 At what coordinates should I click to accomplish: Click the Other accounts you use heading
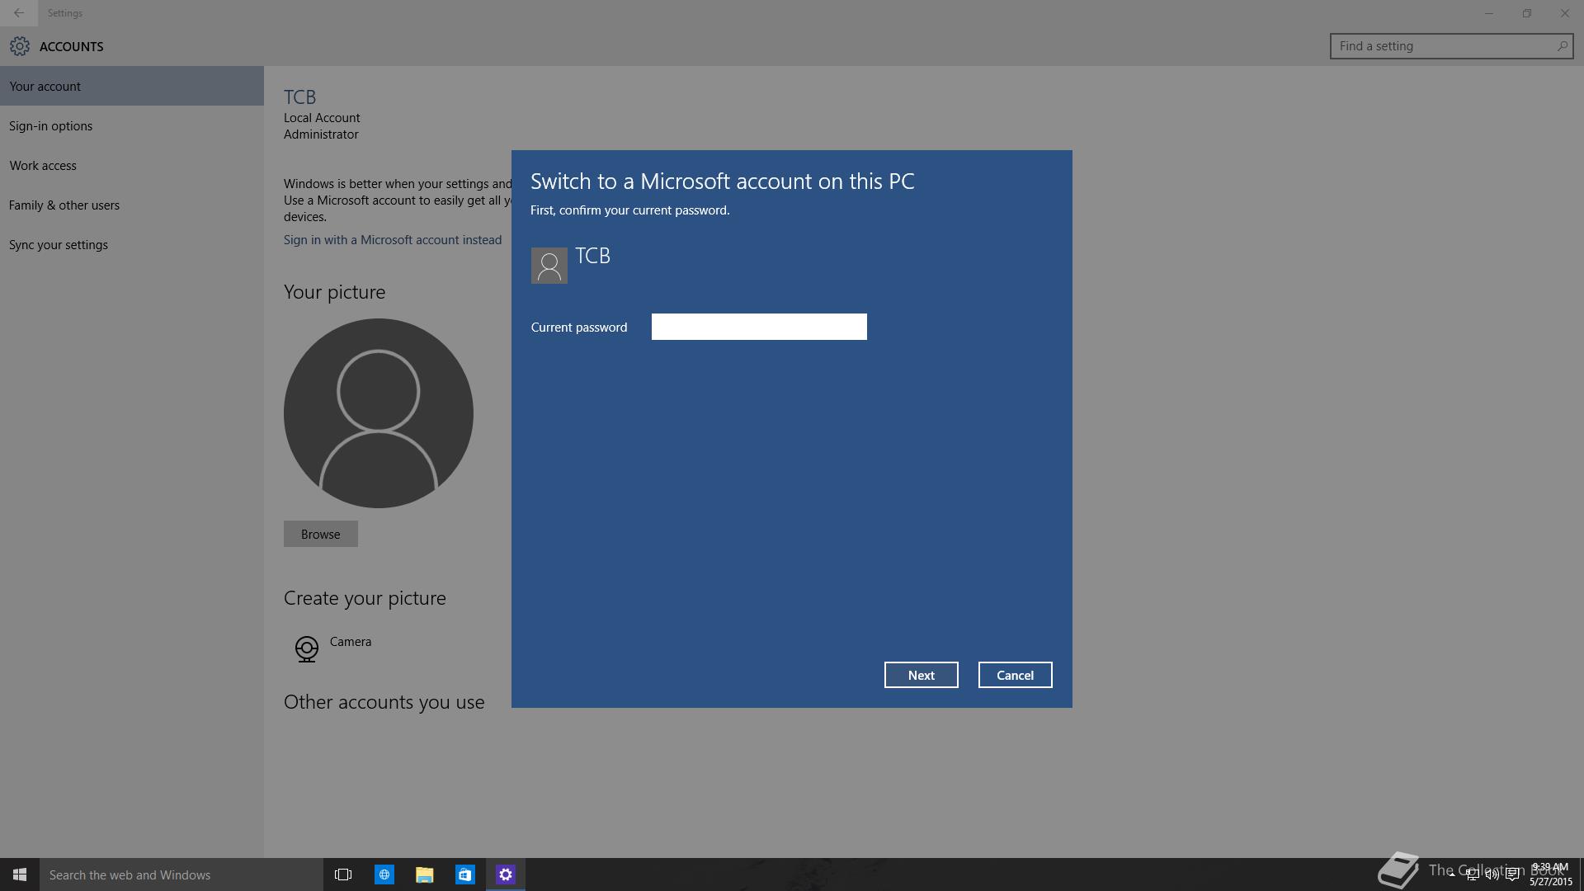pos(384,702)
